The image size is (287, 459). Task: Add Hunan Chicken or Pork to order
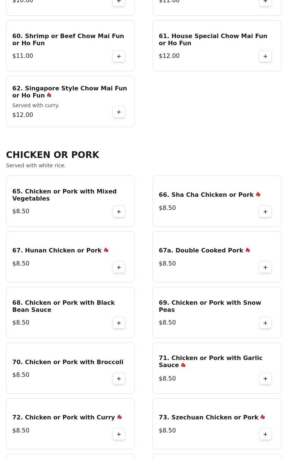click(x=119, y=267)
